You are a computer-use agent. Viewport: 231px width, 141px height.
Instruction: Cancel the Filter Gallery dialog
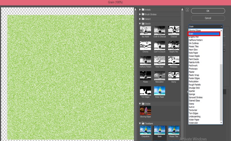click(x=208, y=18)
